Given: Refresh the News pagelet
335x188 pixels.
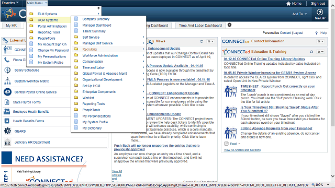Looking at the screenshot, I should pos(202,41).
